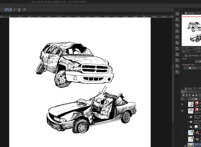Click the Lock Layer padlock icon

point(193,95)
